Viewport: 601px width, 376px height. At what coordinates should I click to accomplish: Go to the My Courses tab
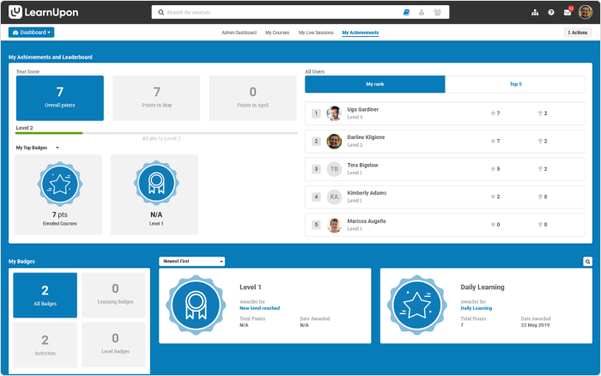[x=277, y=33]
